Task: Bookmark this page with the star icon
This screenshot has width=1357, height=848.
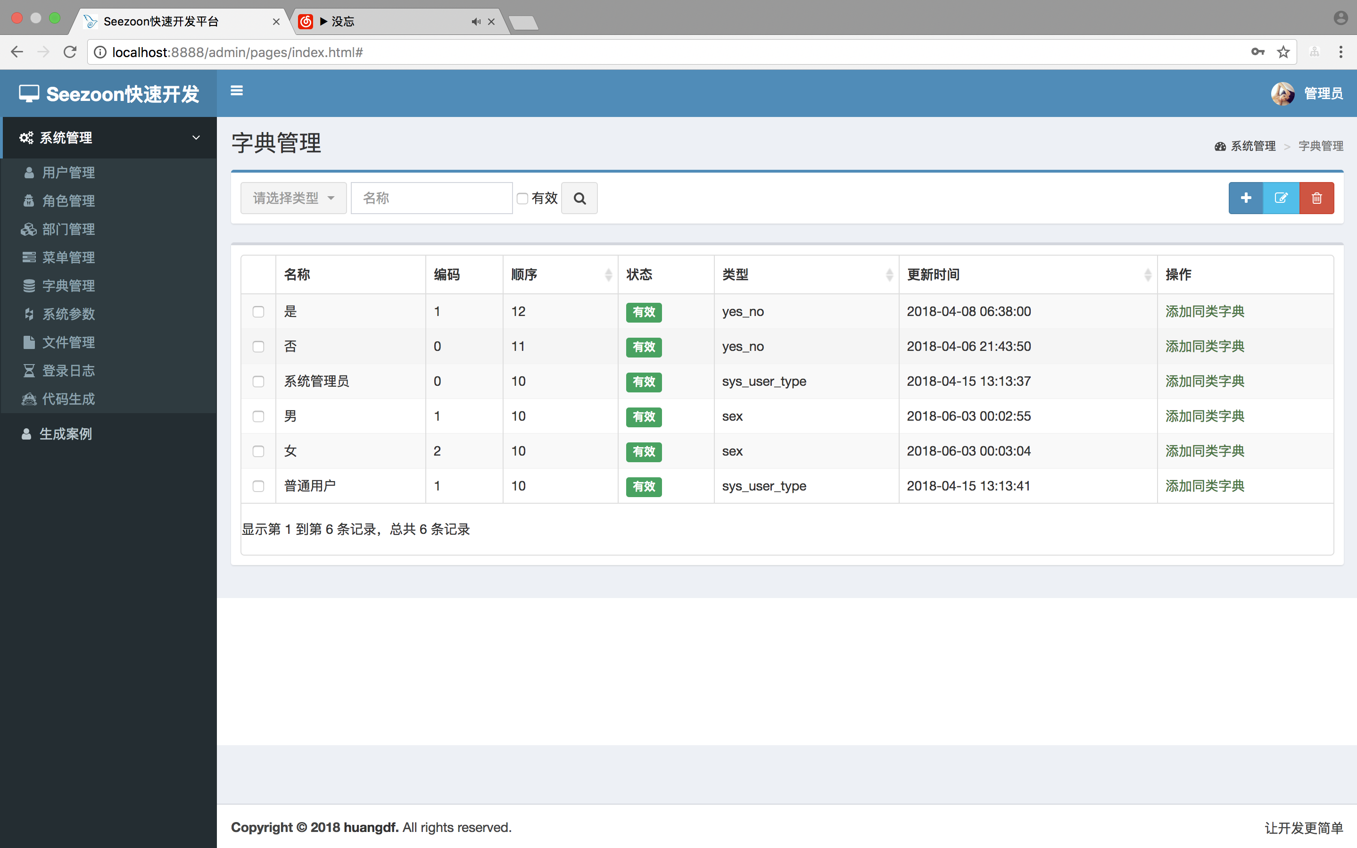Action: [x=1283, y=52]
